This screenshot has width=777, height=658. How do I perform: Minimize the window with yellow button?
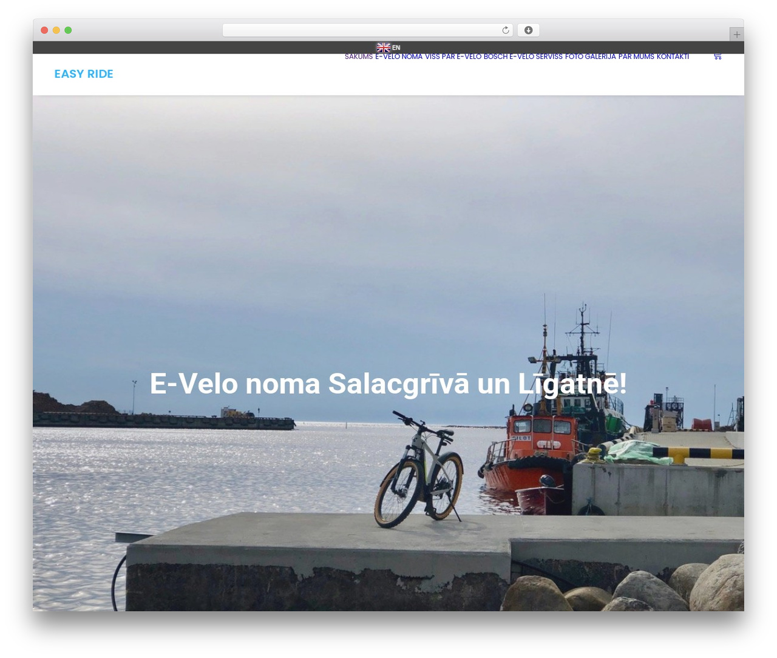click(x=56, y=30)
